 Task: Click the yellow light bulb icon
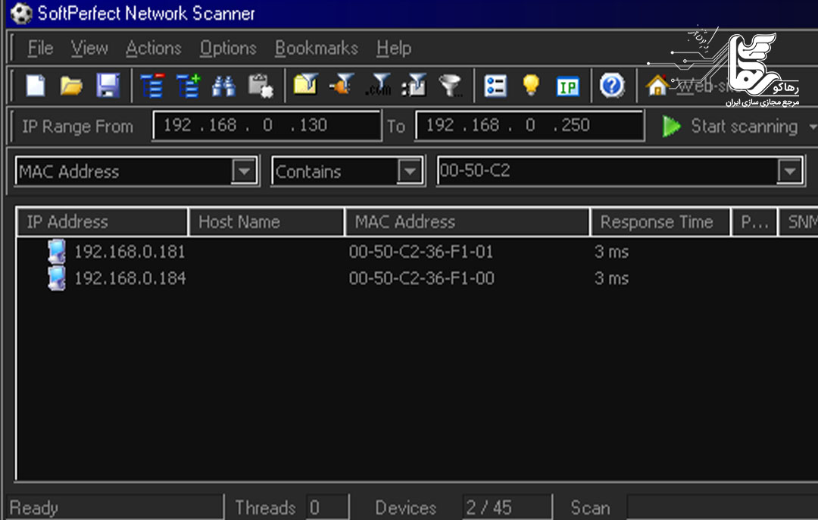(x=531, y=86)
